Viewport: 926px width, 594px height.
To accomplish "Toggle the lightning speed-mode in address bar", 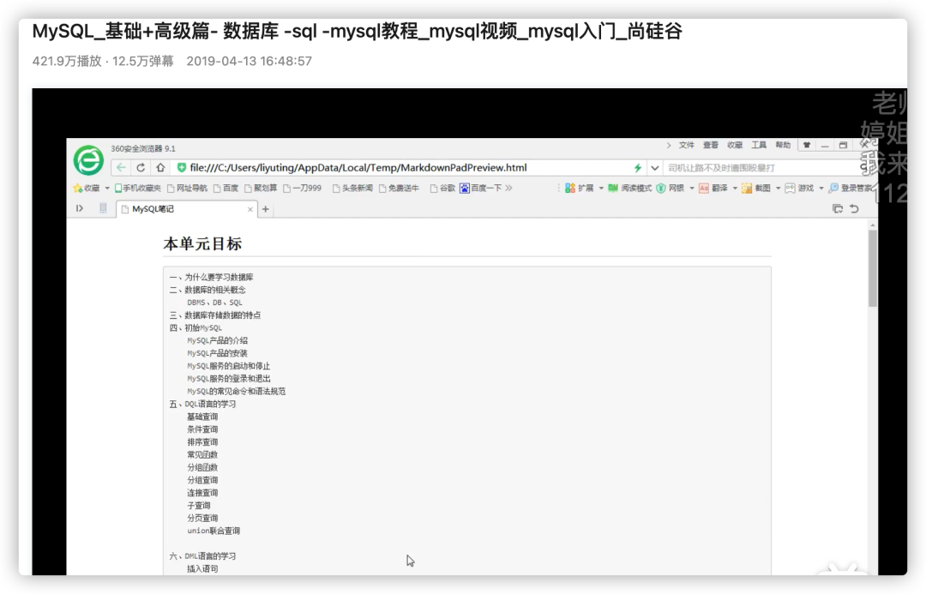I will pos(638,166).
